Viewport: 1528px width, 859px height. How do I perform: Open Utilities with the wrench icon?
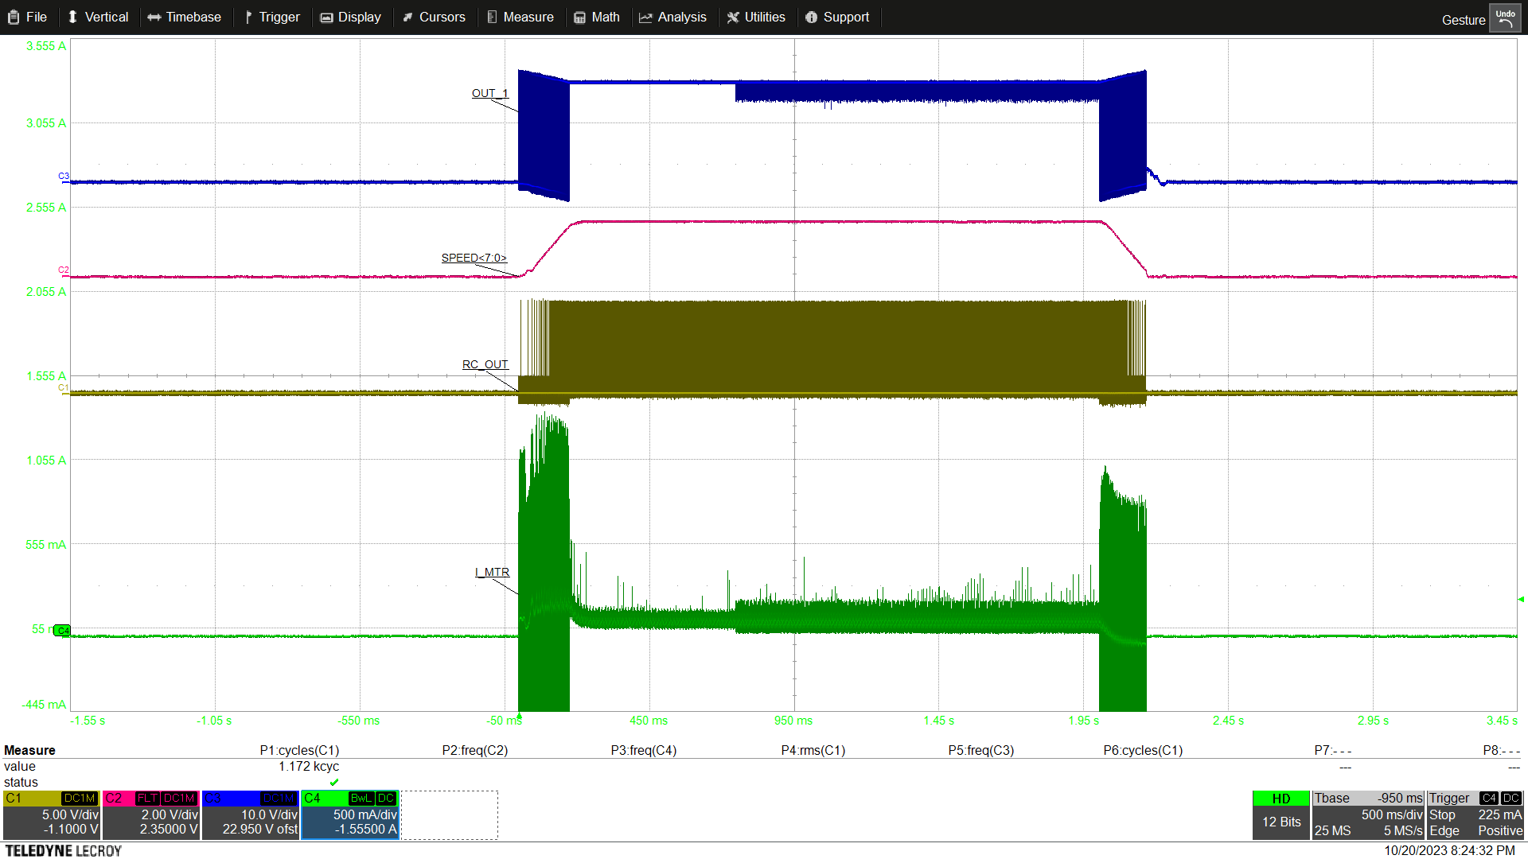733,17
